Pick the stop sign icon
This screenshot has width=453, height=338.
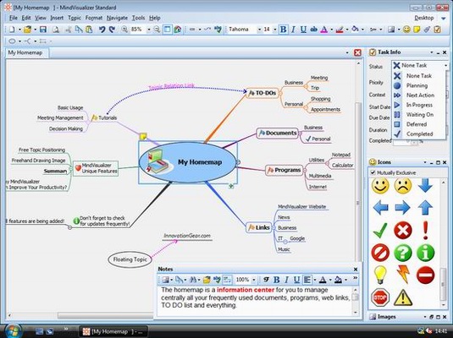point(380,297)
